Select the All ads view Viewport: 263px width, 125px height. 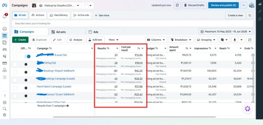(20, 15)
